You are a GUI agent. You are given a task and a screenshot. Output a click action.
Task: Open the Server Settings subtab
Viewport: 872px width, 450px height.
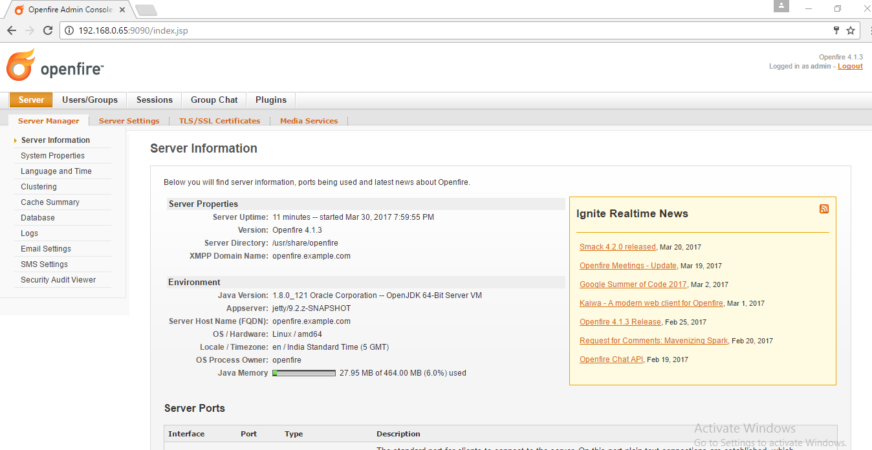129,121
